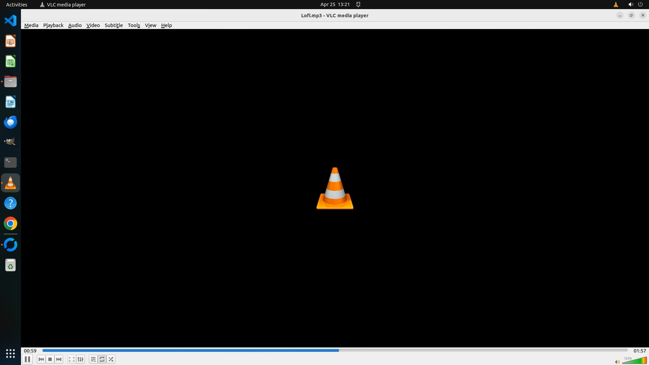This screenshot has height=365, width=649.
Task: Open extended settings (effects) dialog
Action: click(80, 359)
